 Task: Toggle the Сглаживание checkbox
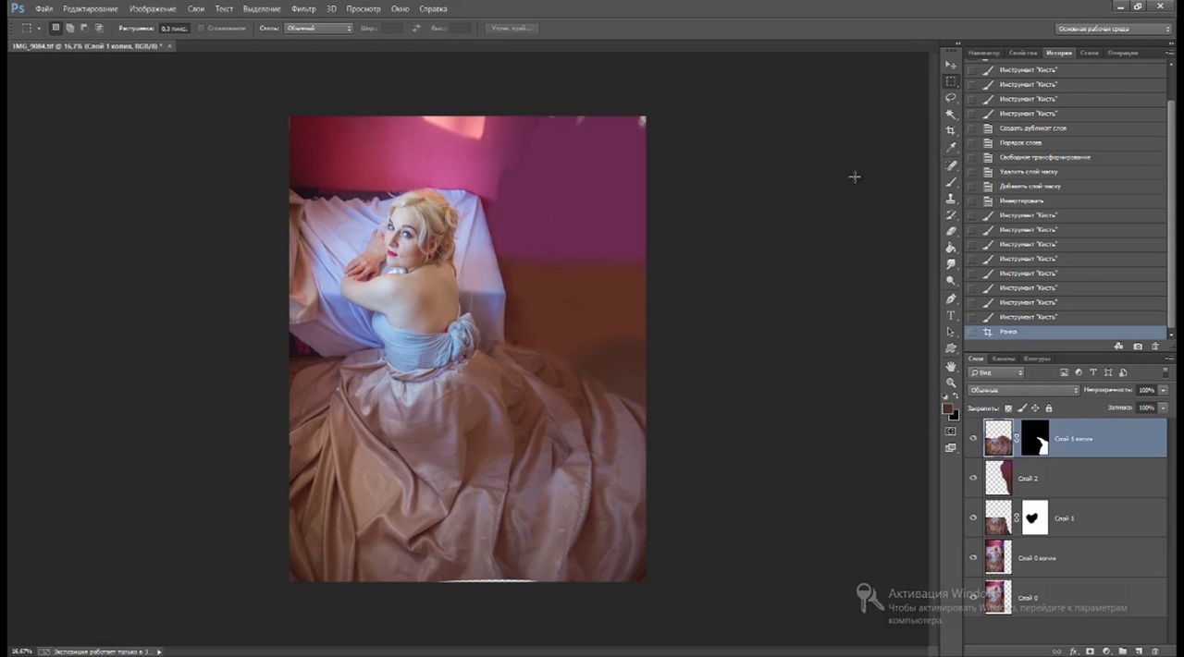202,29
